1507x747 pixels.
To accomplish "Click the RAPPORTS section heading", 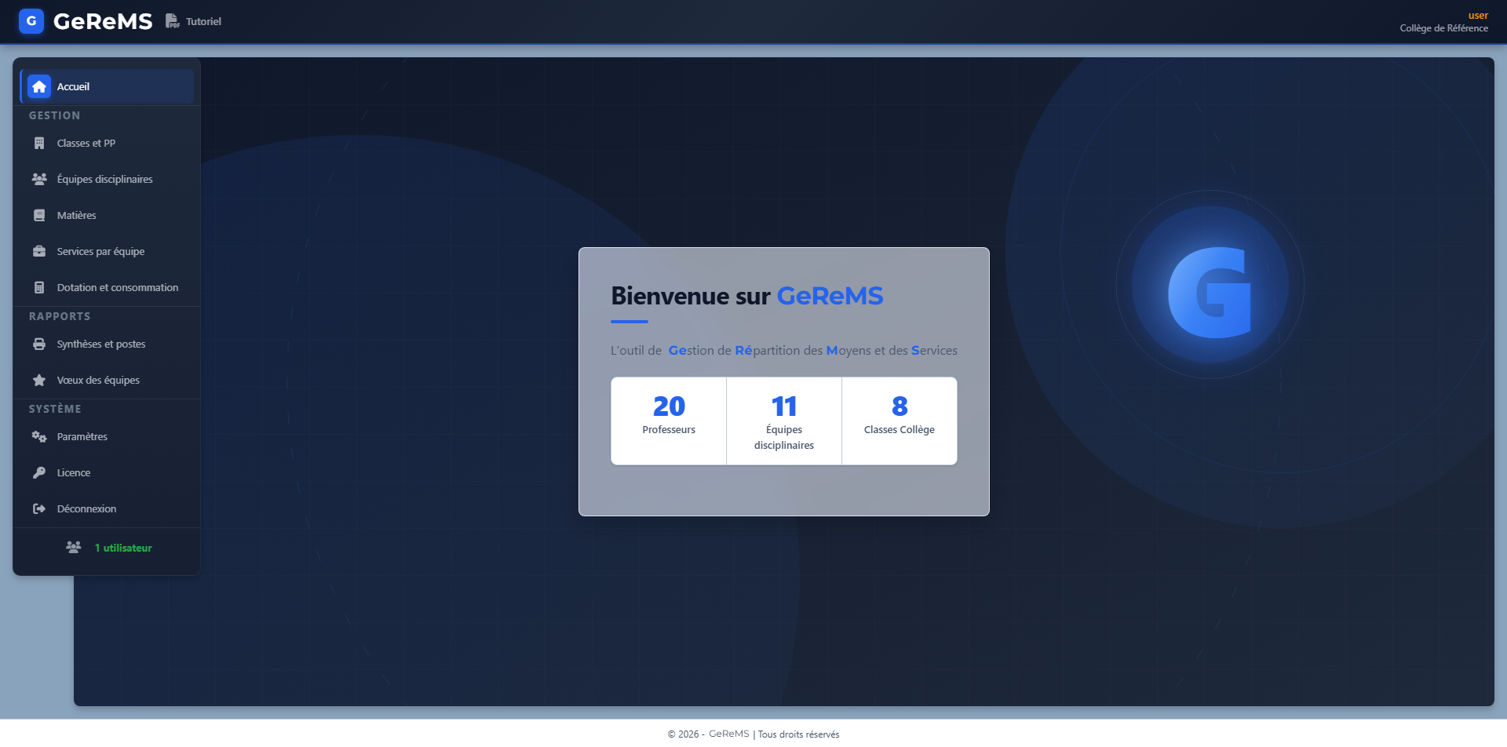I will 60,316.
